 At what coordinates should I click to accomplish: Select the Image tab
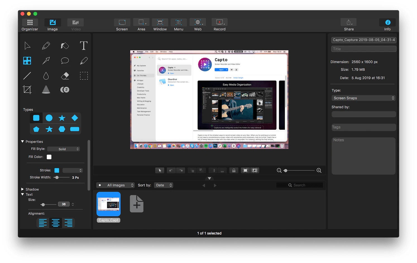pyautogui.click(x=52, y=24)
